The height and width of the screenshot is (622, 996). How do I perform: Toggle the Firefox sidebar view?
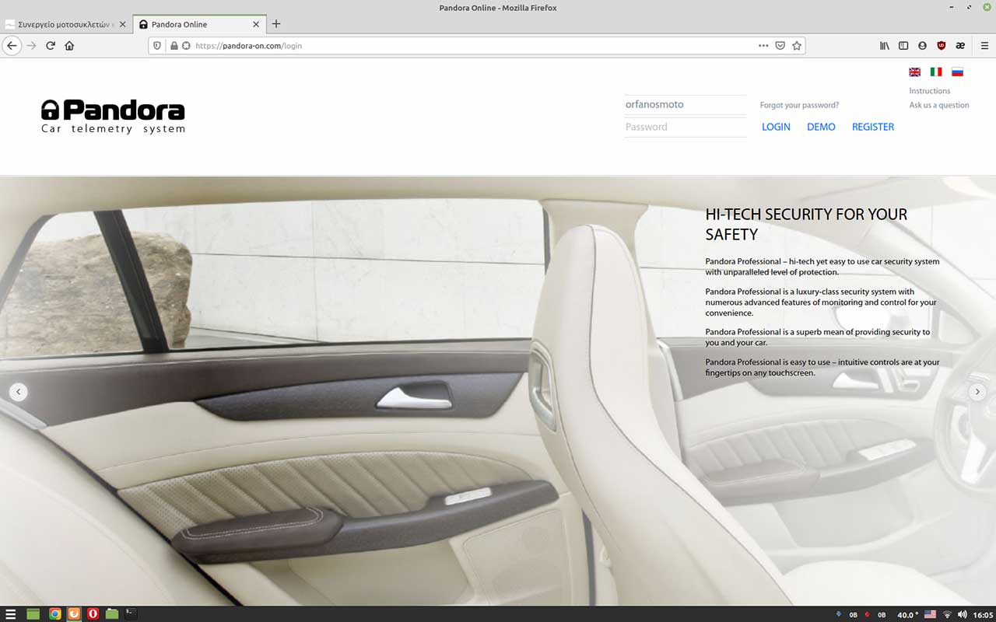[903, 46]
